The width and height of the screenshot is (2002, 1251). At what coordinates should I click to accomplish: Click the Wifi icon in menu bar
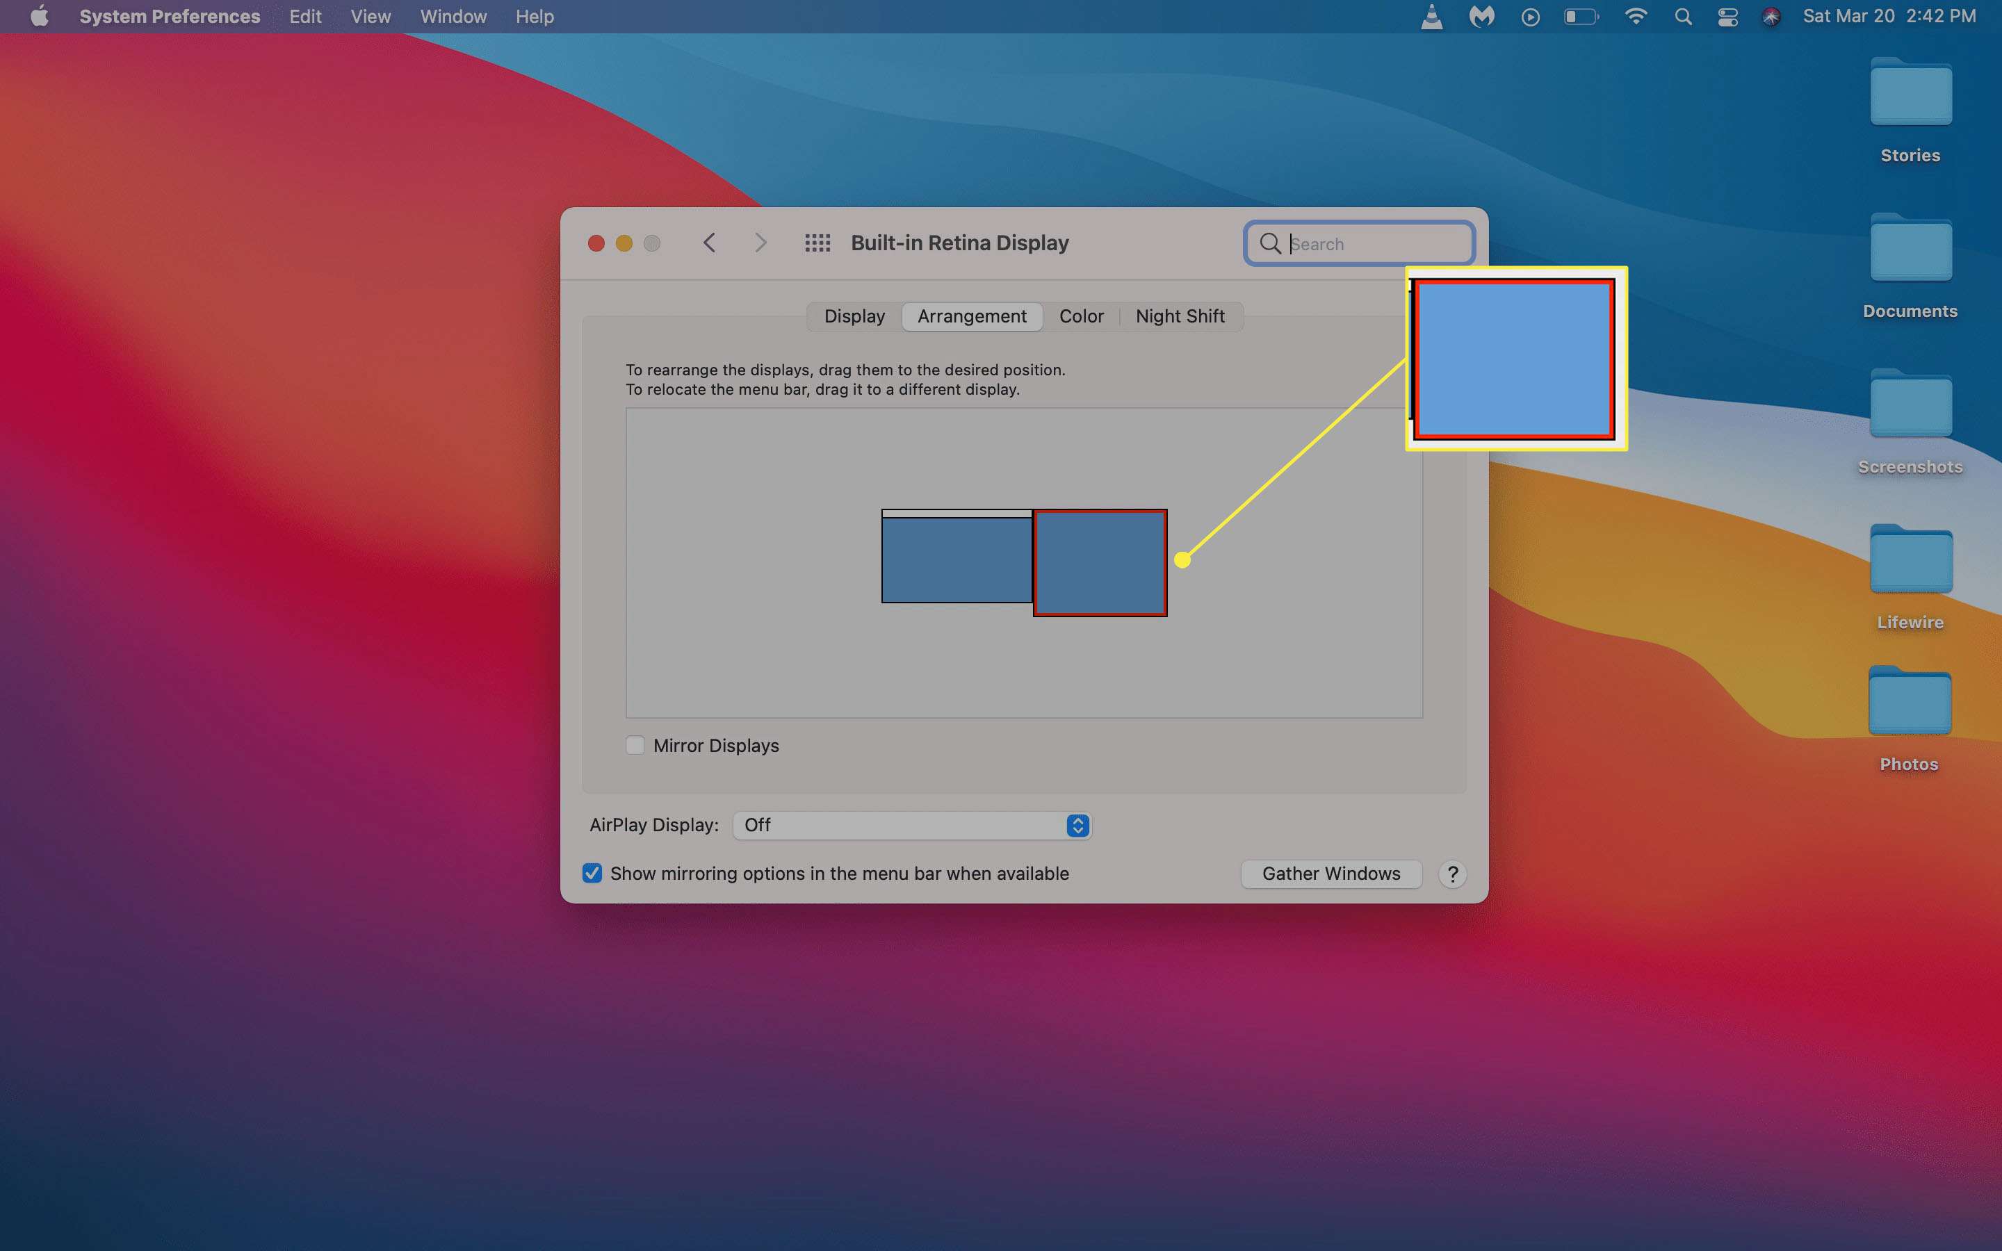click(x=1634, y=17)
